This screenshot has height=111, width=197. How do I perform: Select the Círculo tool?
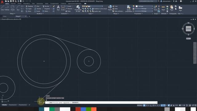pos(12,8)
